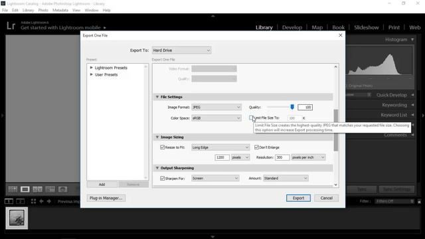Switch to Grid view in Lightroom toolbar
425x239 pixels.
(13, 189)
